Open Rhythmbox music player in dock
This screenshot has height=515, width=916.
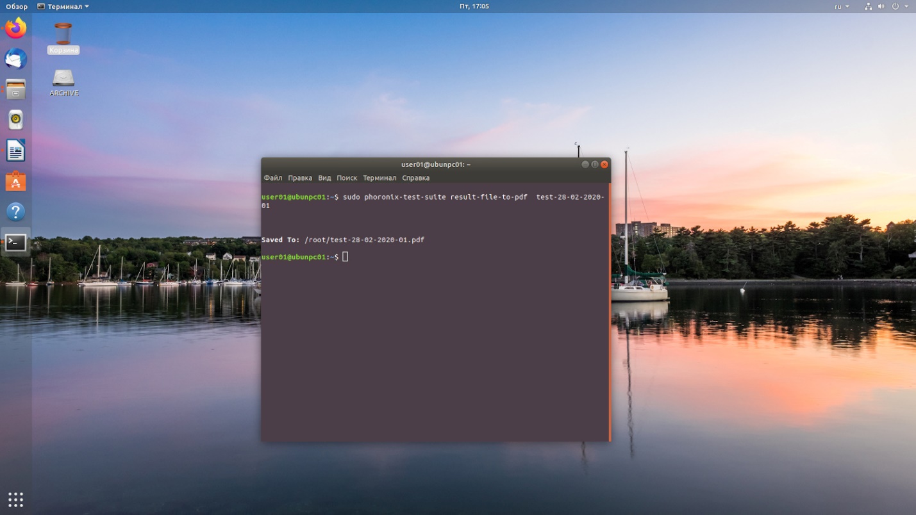[15, 120]
